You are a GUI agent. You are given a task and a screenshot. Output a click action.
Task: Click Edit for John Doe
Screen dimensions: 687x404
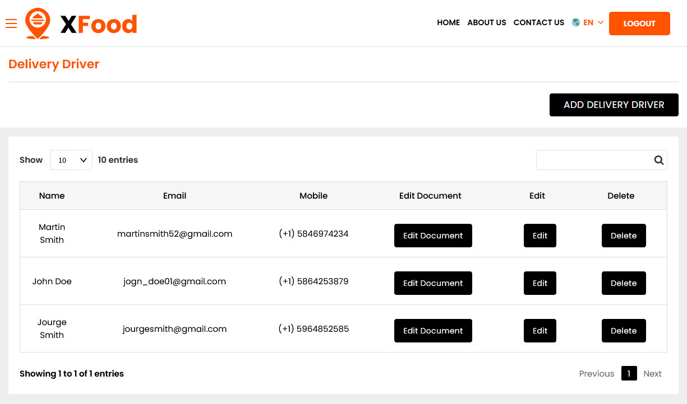(540, 283)
